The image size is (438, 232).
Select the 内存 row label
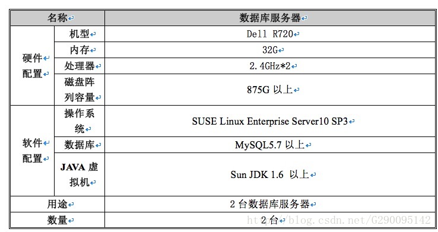(x=80, y=50)
